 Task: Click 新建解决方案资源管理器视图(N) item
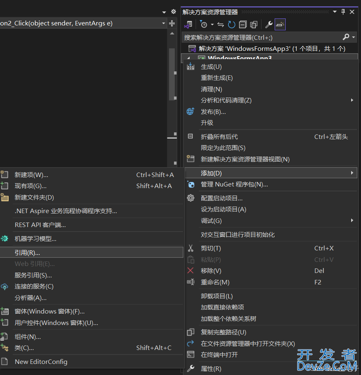click(x=271, y=159)
